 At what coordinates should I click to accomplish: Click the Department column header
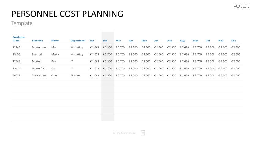point(78,41)
